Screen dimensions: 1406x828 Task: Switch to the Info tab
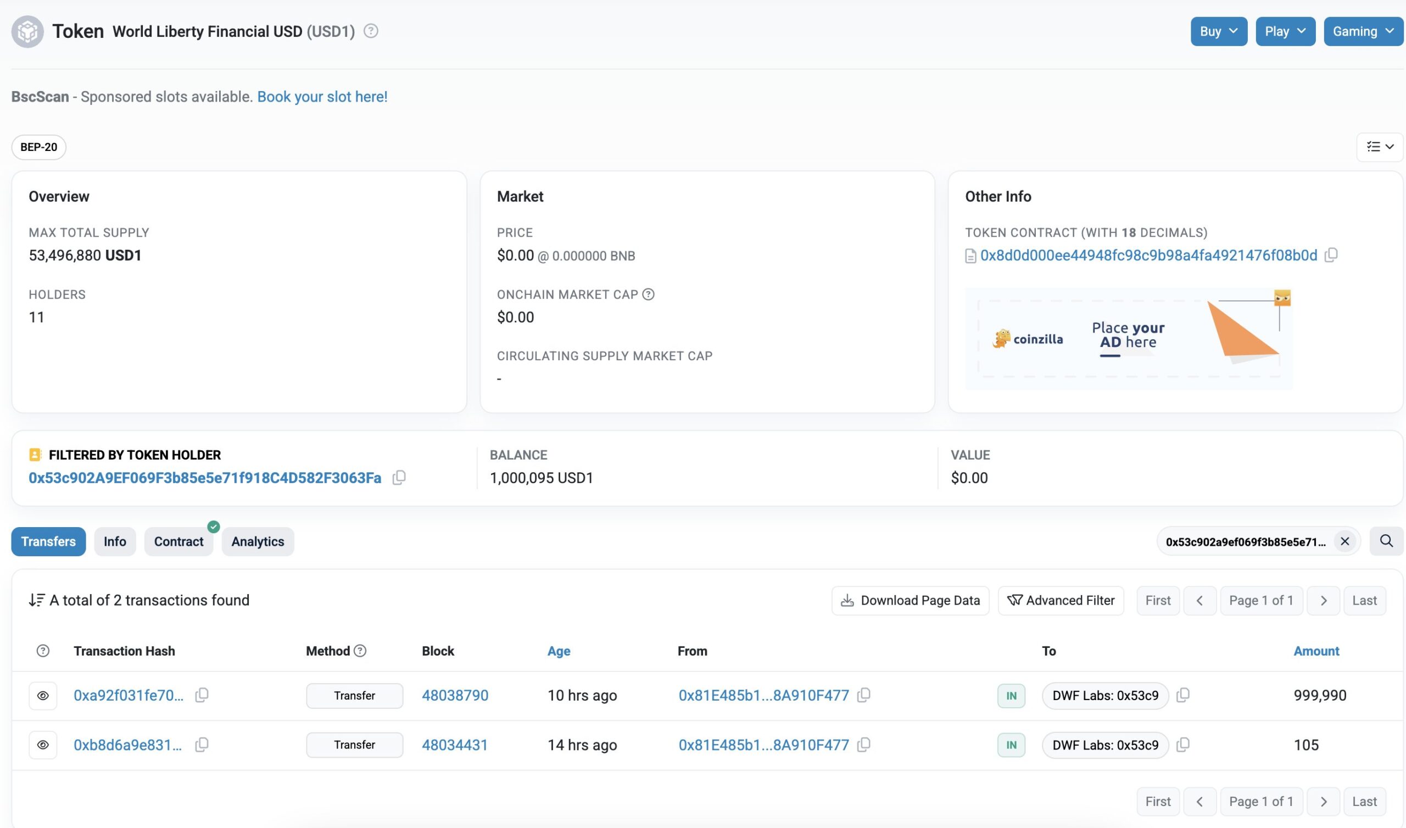point(115,541)
